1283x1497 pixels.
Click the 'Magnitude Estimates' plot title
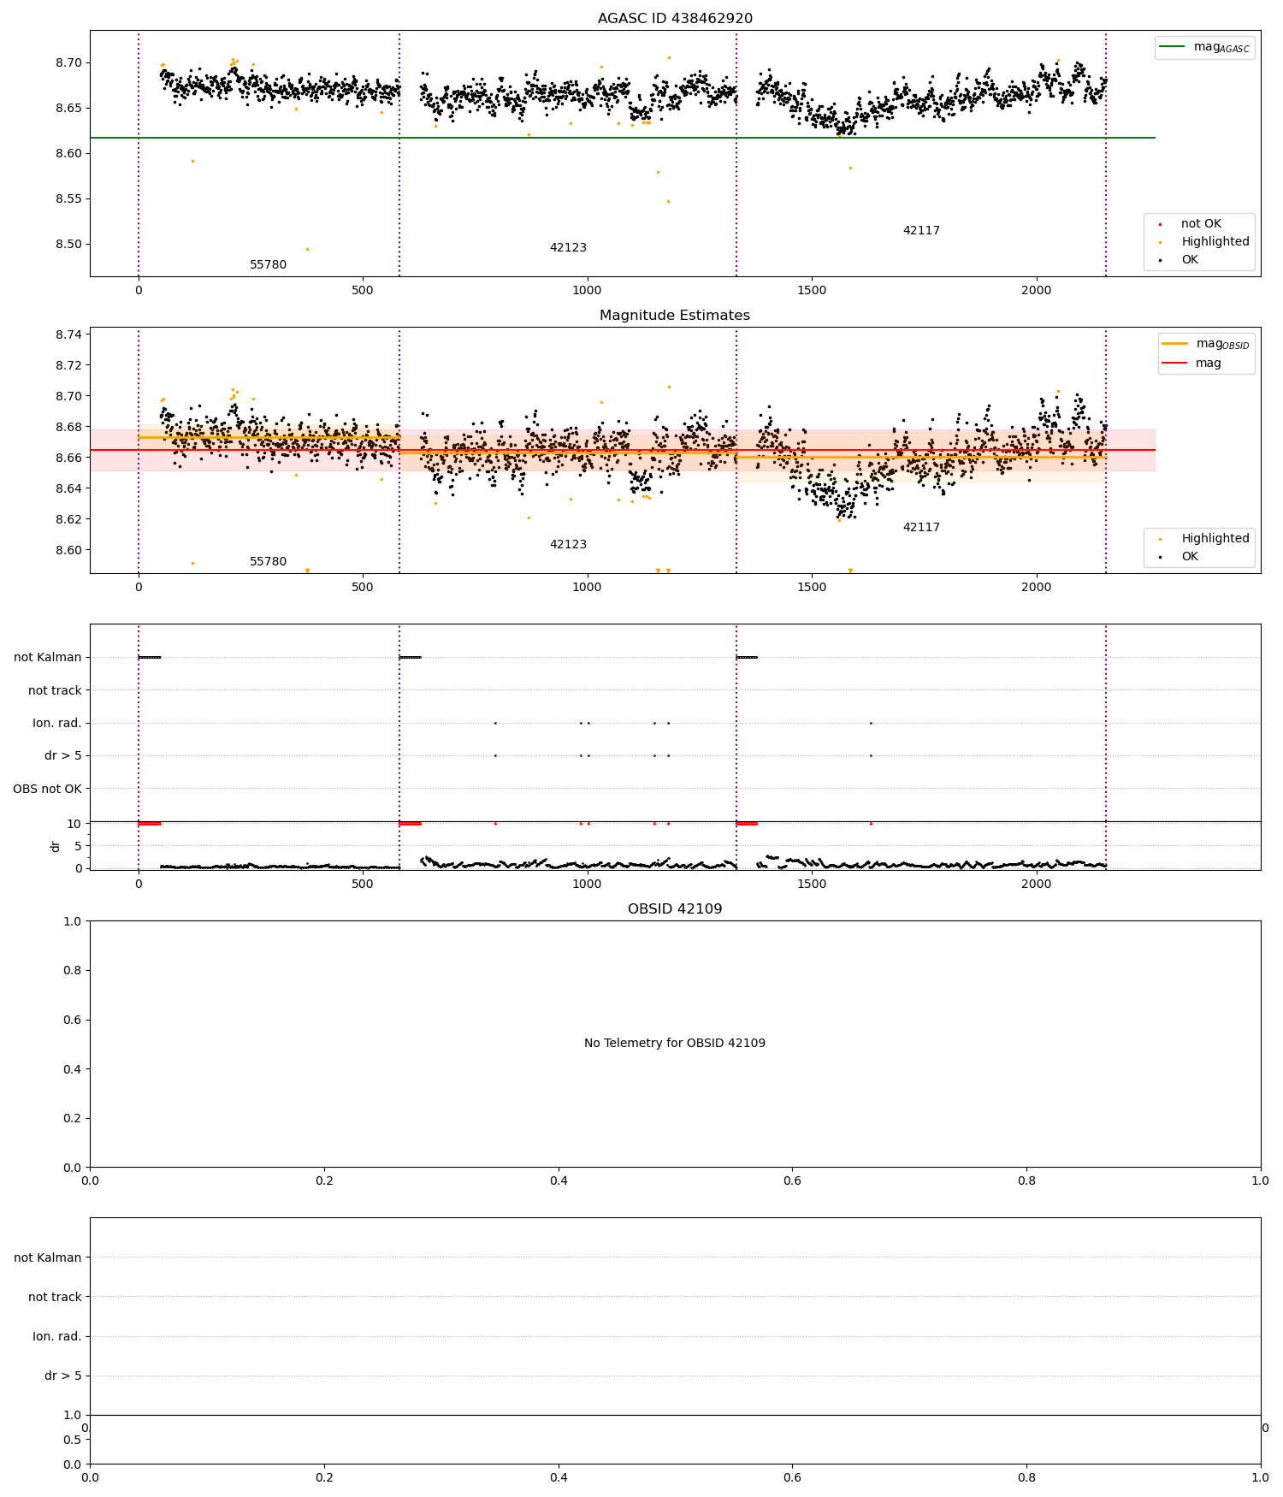(x=675, y=316)
